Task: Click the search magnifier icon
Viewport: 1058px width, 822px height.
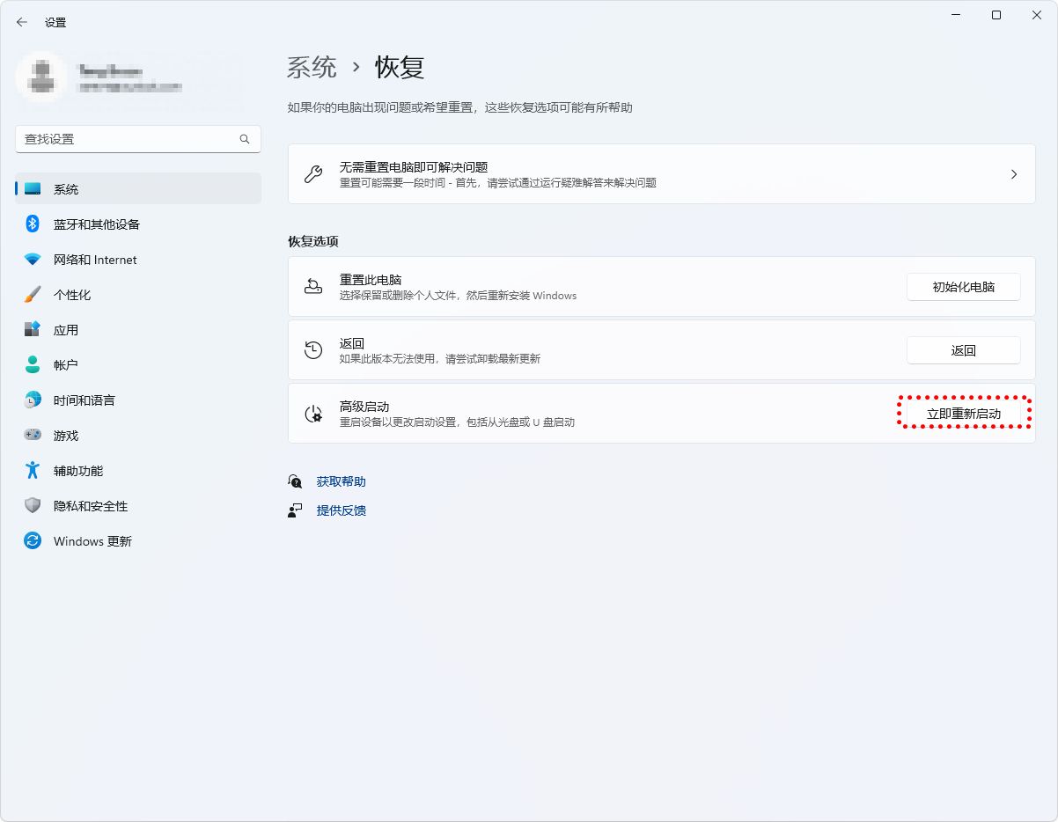Action: (x=245, y=139)
